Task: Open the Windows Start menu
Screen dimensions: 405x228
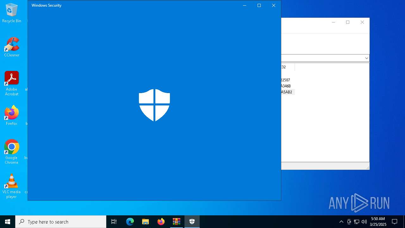Action: click(x=8, y=222)
